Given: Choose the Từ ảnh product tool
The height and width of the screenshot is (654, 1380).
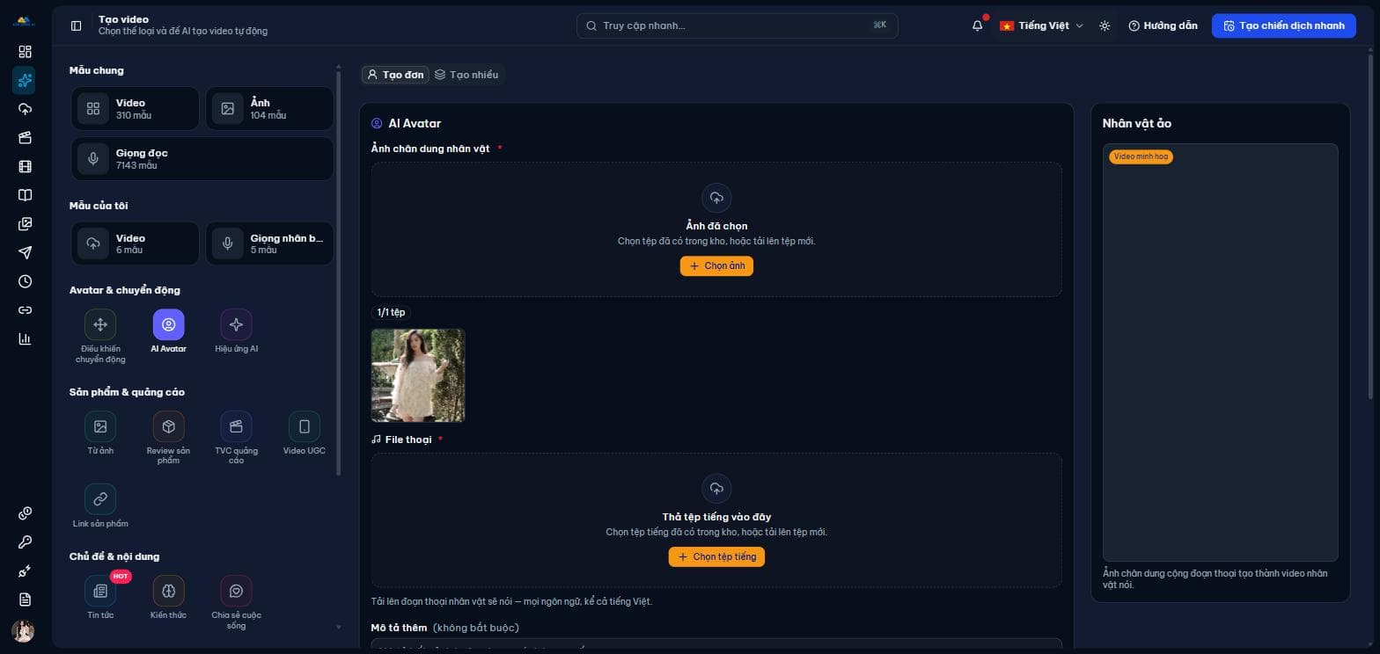Looking at the screenshot, I should (100, 433).
